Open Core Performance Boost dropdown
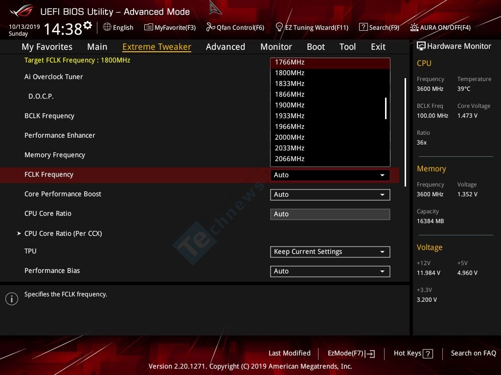This screenshot has height=375, width=501. tap(330, 195)
